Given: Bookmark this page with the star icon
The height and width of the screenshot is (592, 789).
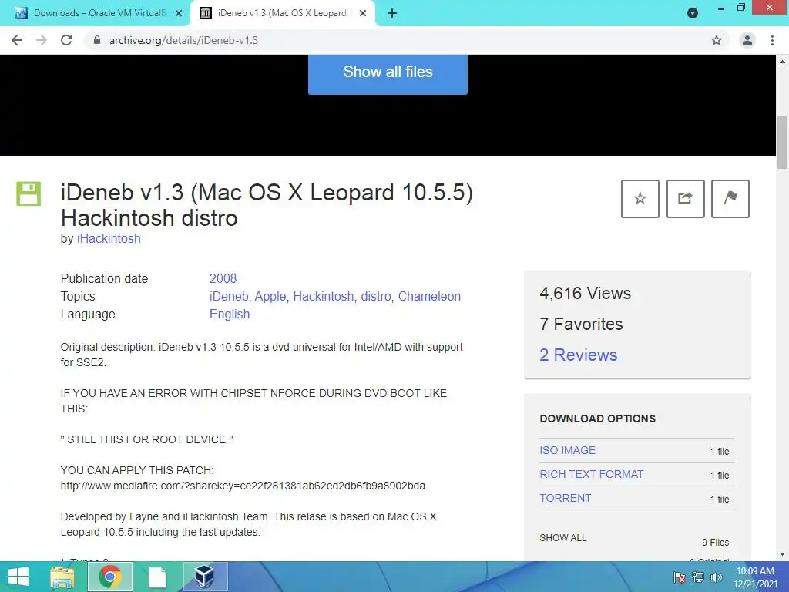Looking at the screenshot, I should pyautogui.click(x=717, y=40).
